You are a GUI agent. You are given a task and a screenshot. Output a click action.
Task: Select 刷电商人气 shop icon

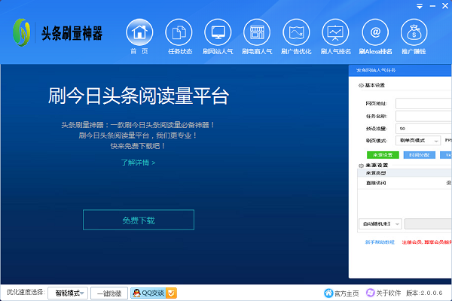point(258,33)
